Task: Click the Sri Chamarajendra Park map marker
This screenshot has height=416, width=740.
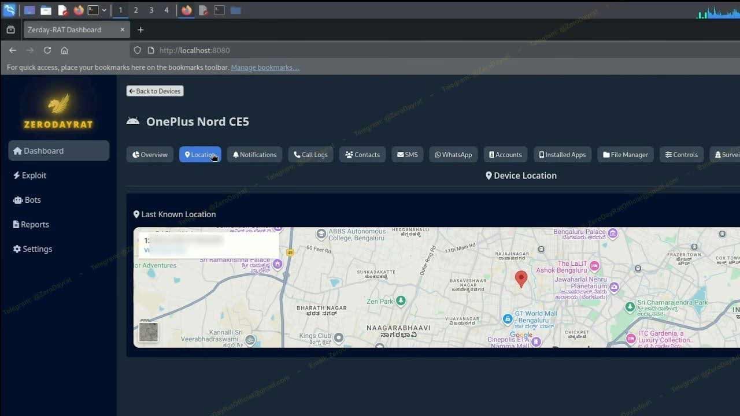Action: click(631, 307)
